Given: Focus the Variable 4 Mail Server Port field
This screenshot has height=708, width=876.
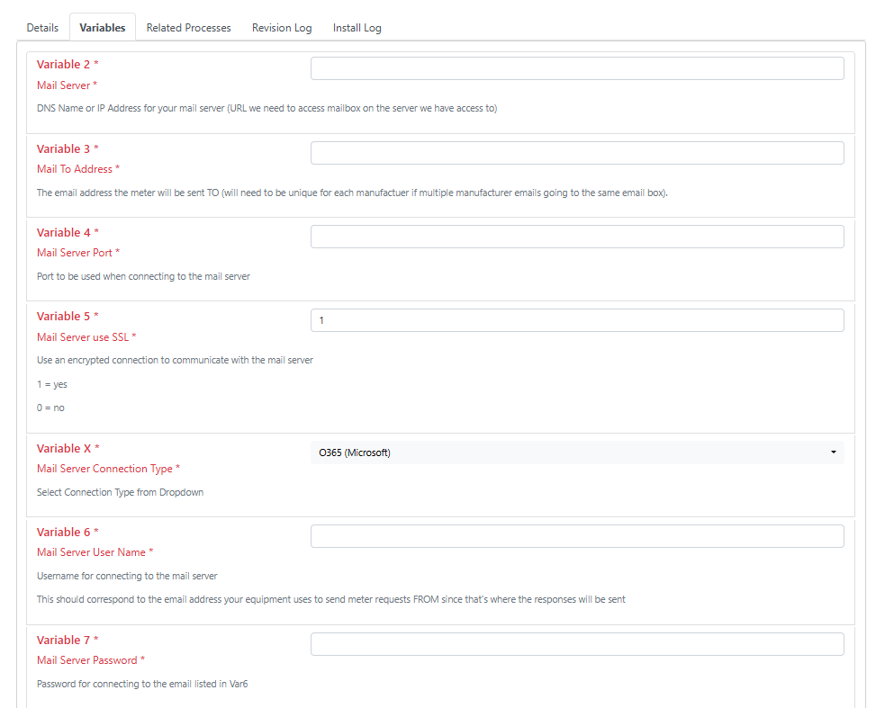Looking at the screenshot, I should click(577, 237).
